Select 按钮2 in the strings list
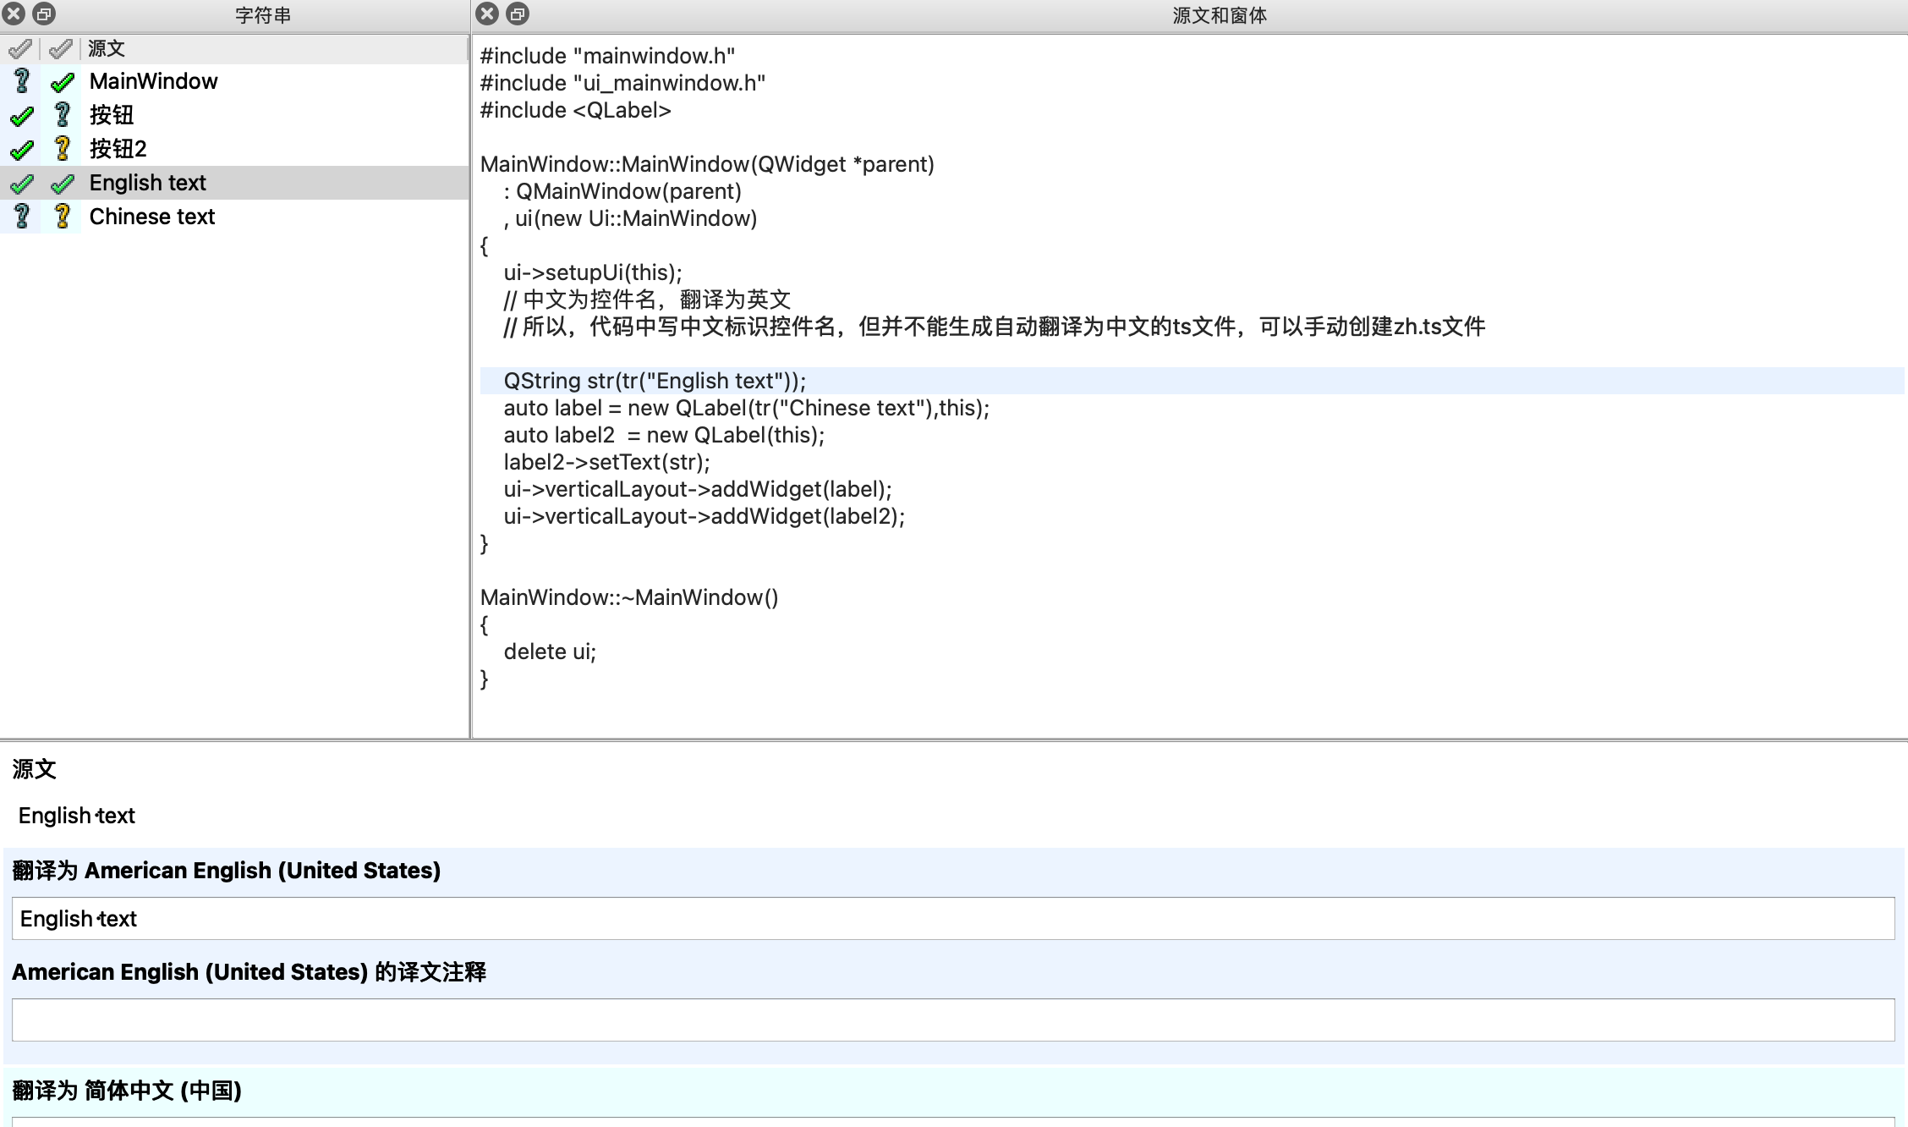The width and height of the screenshot is (1908, 1127). pos(118,149)
